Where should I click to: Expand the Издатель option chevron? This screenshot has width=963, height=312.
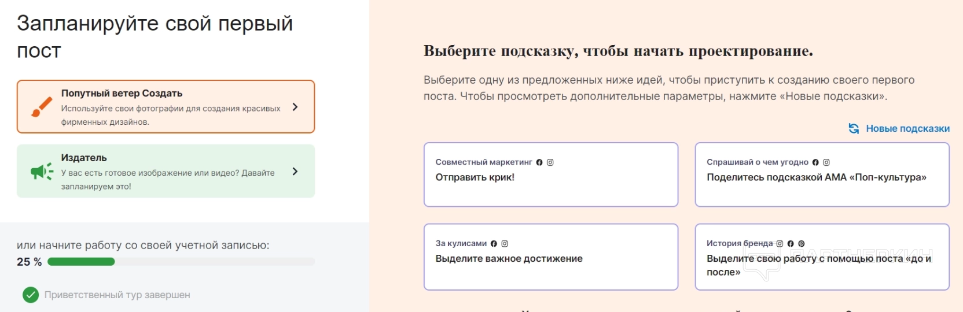[295, 172]
